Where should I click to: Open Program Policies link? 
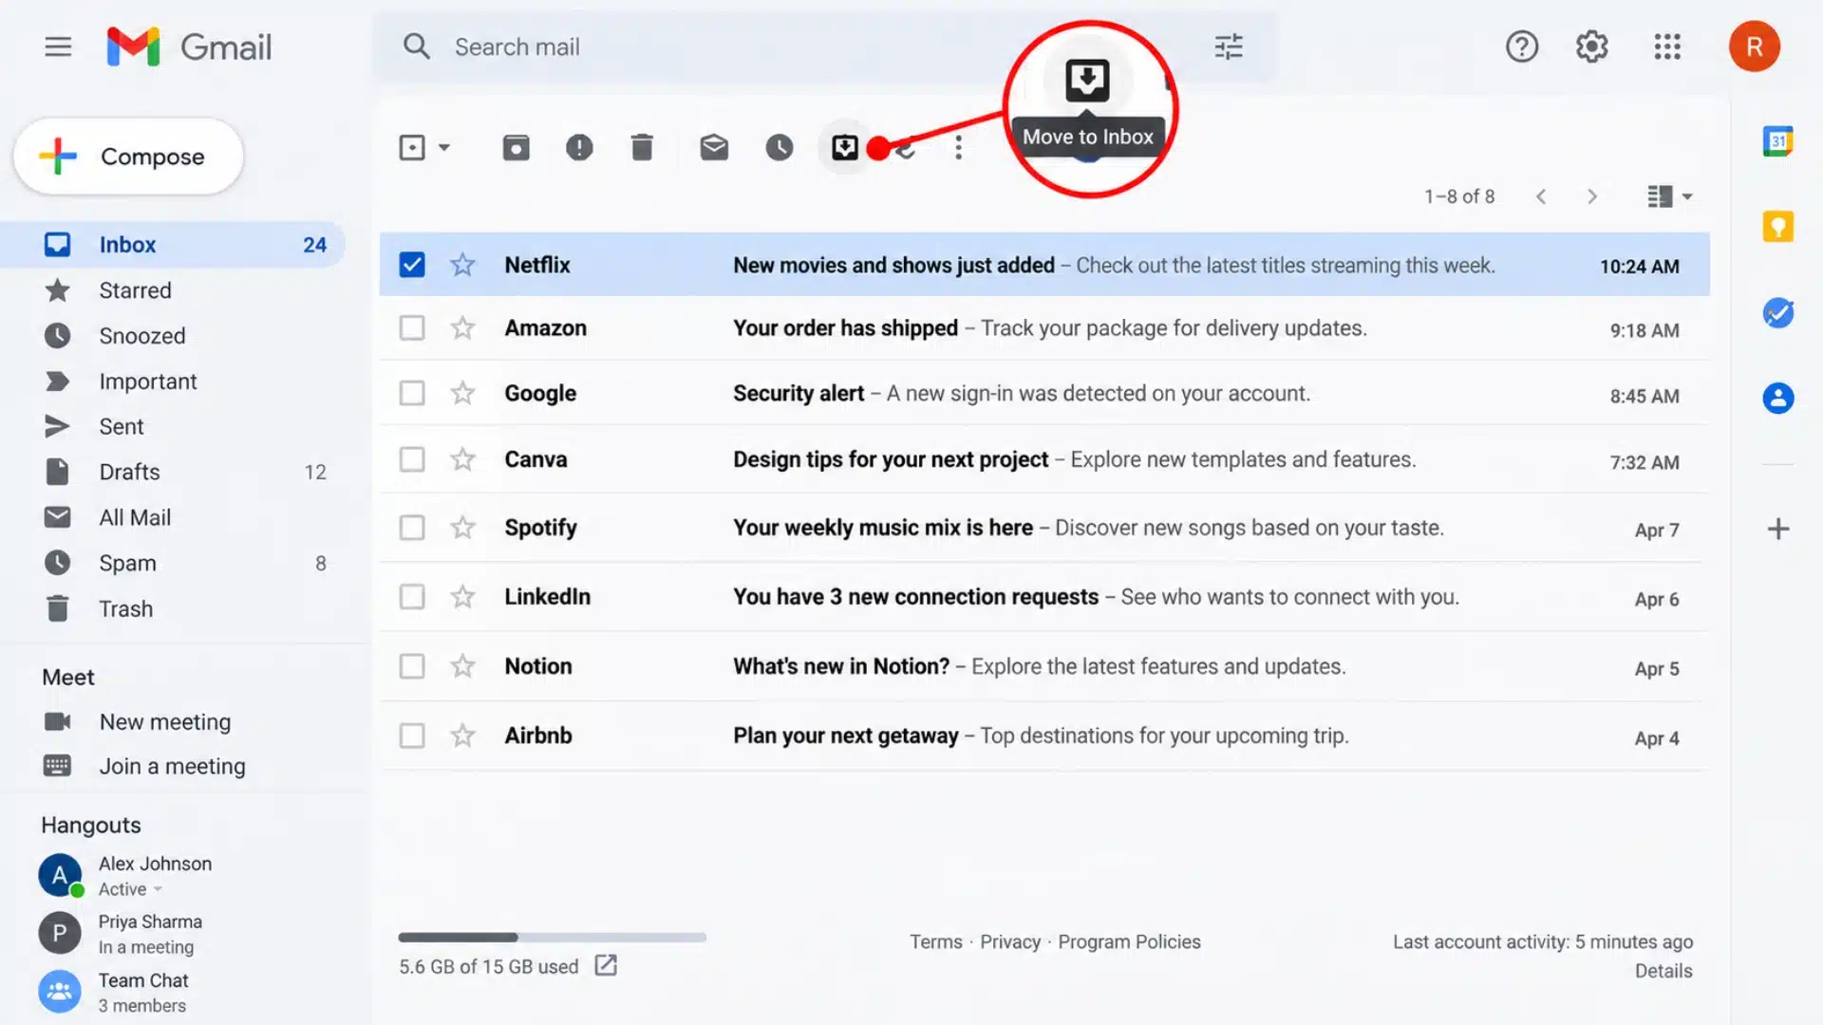pos(1129,941)
